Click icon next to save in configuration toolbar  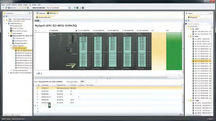[38, 21]
